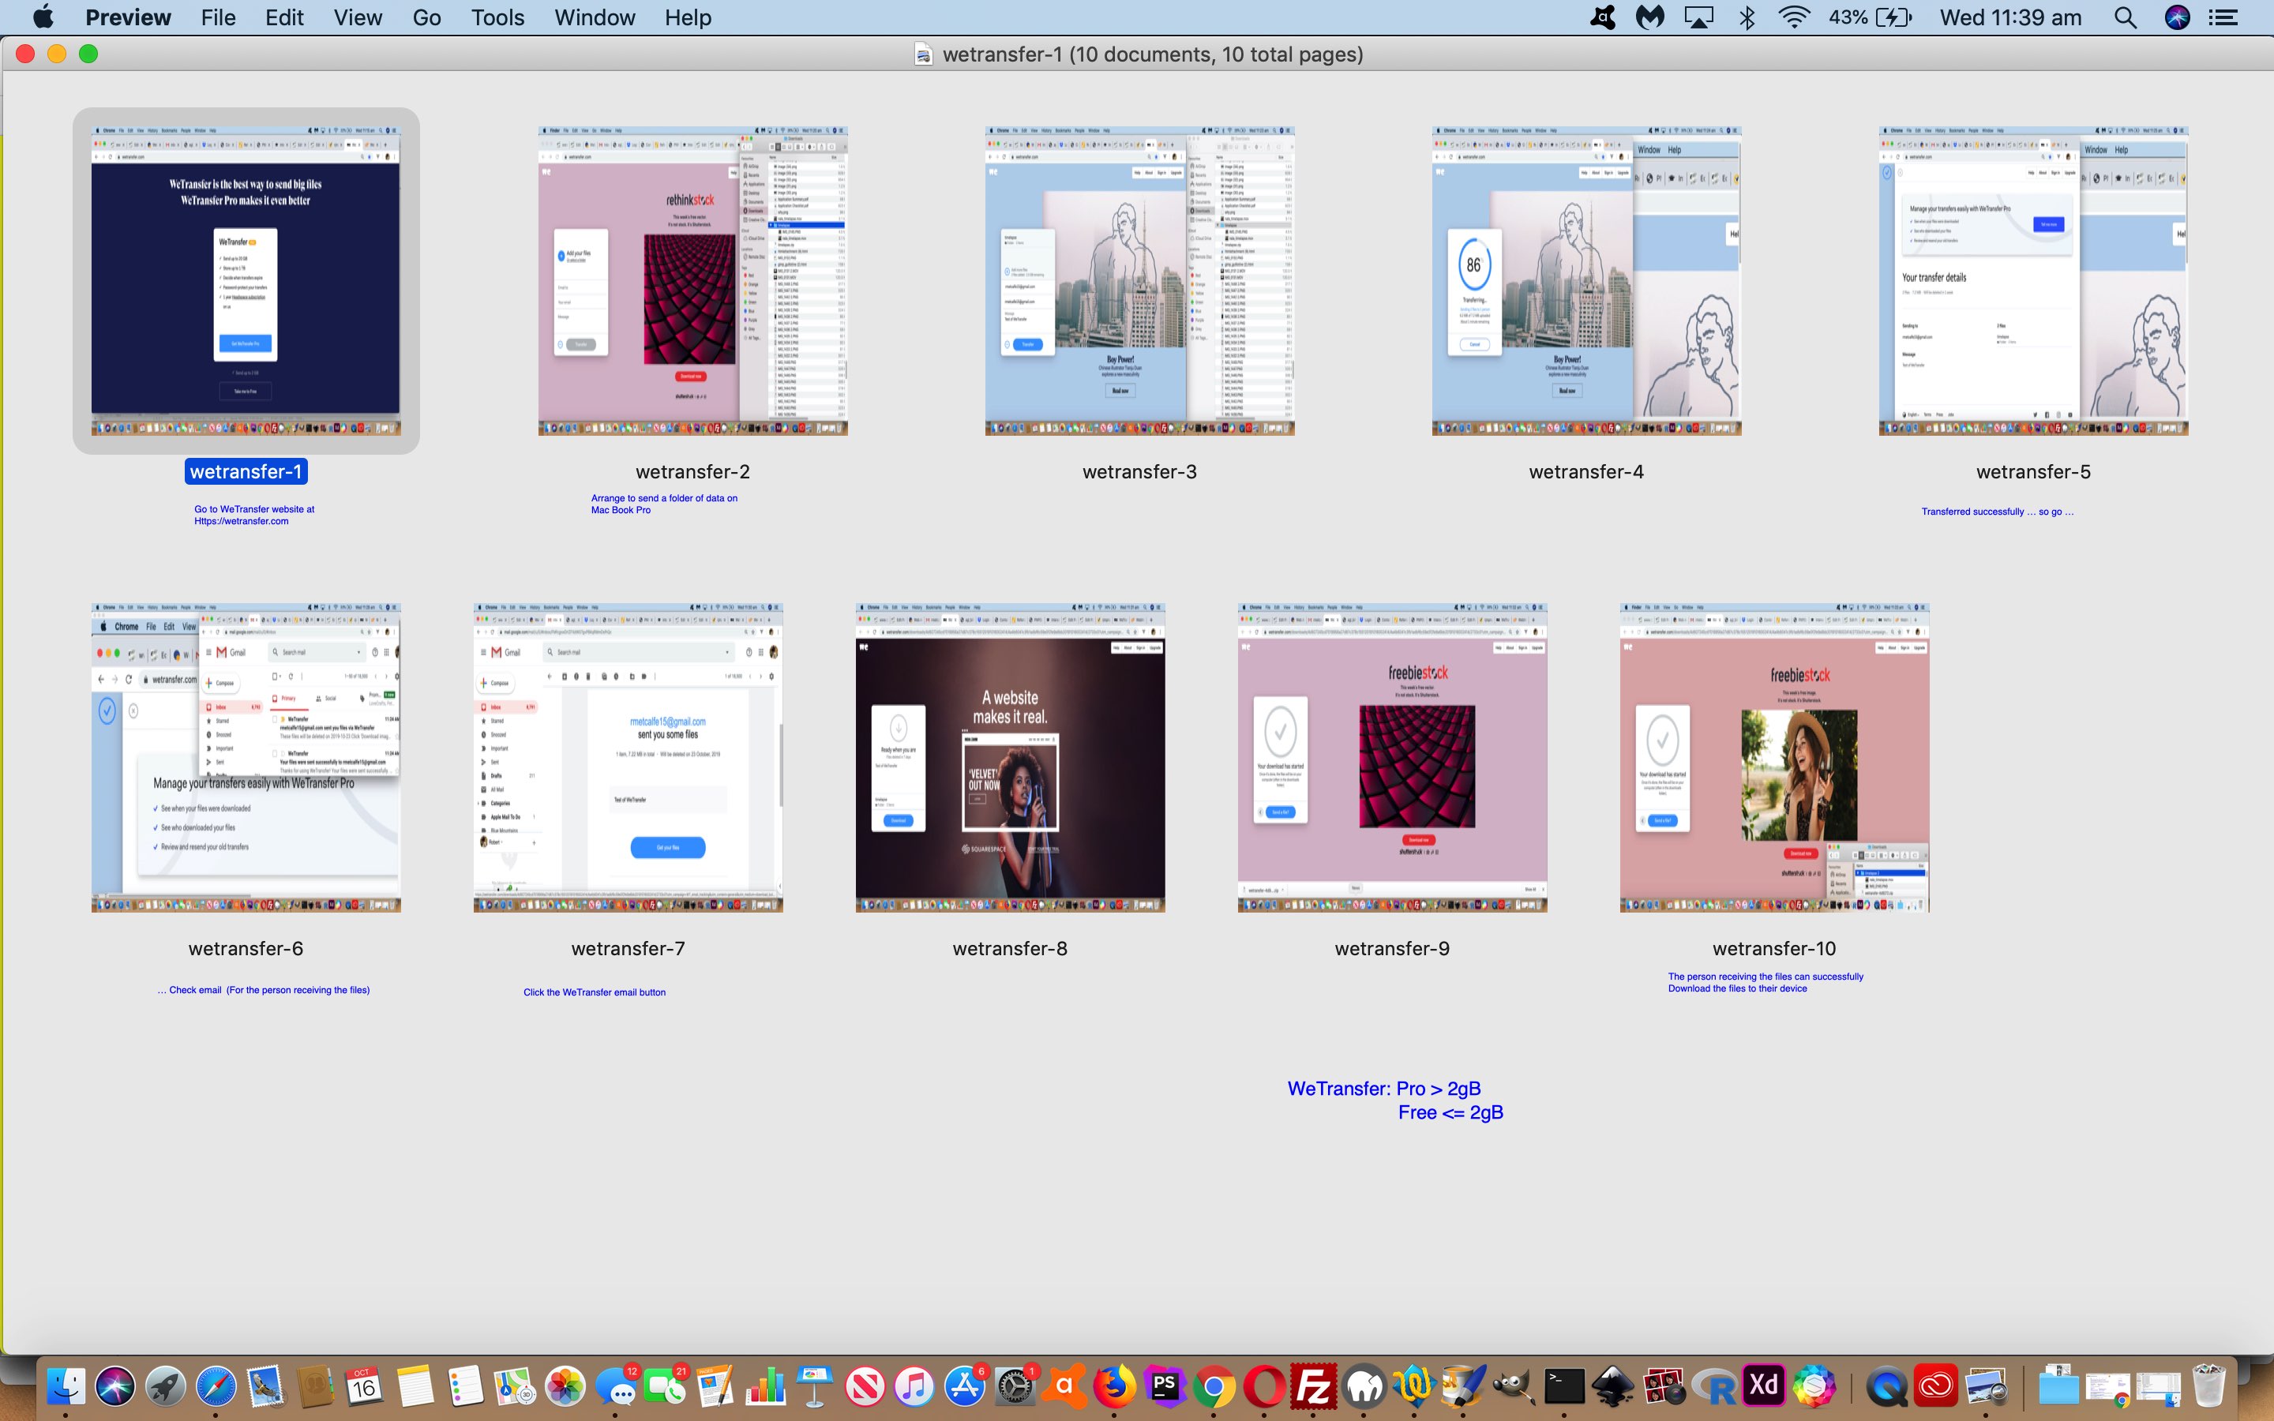Open the Preview application menu

point(128,17)
